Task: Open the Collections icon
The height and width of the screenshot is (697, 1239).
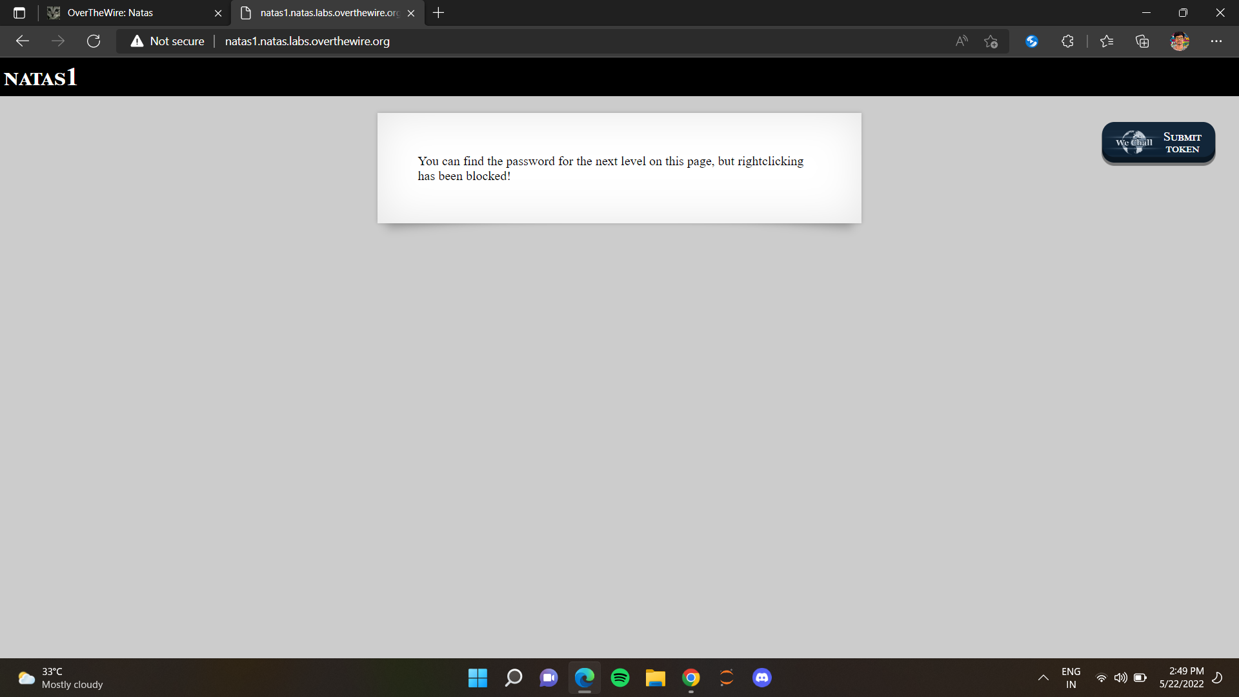Action: (x=1142, y=41)
